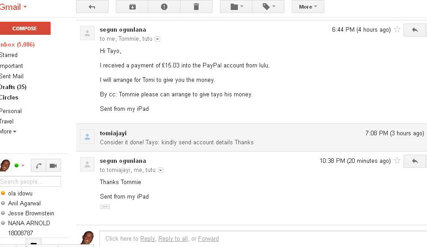The image size is (427, 247).
Task: Open the Labels tag menu
Action: coord(268,7)
